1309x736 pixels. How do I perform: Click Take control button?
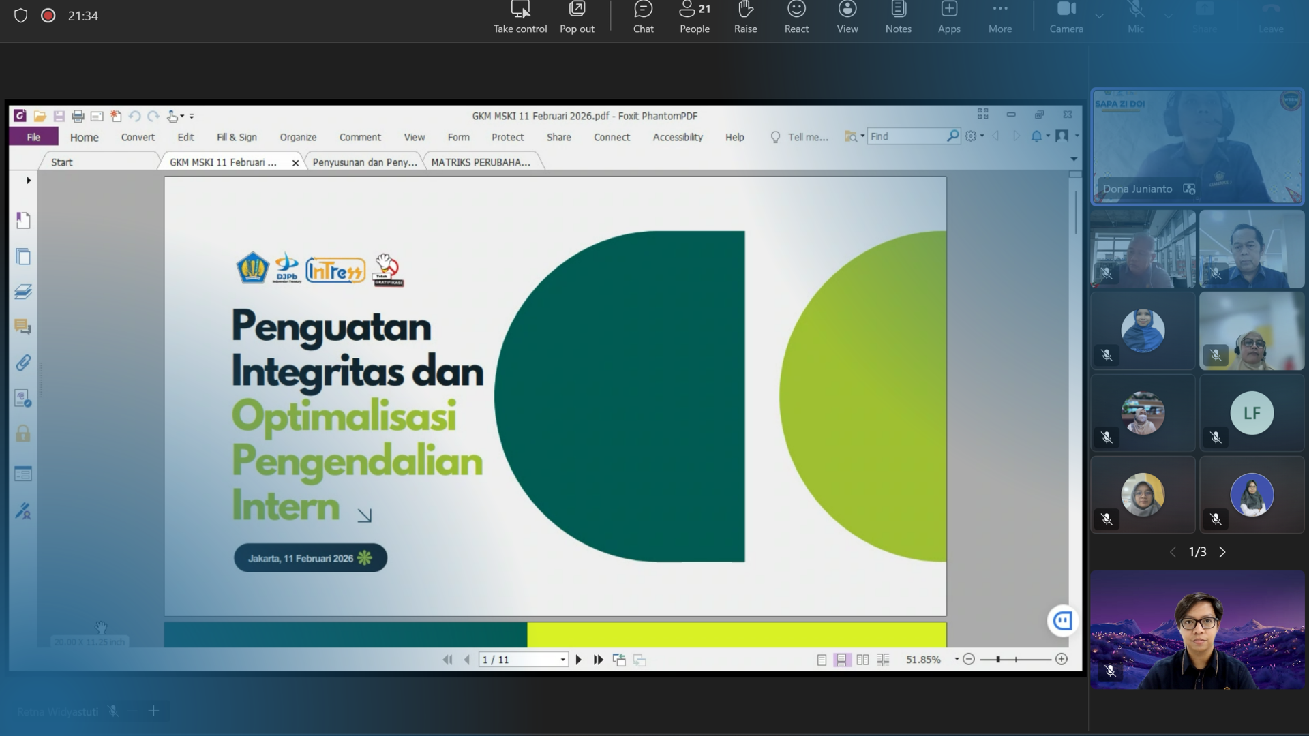tap(520, 17)
